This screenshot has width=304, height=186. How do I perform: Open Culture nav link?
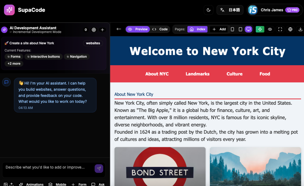coord(234,74)
